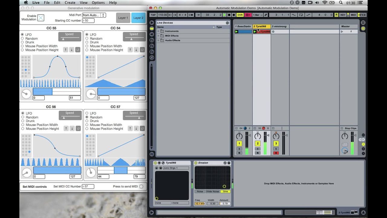This screenshot has width=387, height=218.
Task: Solo track 2 in the mixer
Action: tap(258, 149)
